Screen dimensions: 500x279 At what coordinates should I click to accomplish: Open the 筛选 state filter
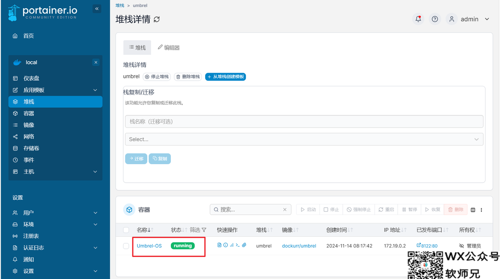click(x=198, y=230)
